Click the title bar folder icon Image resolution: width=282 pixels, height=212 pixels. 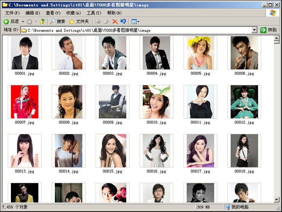[5, 5]
